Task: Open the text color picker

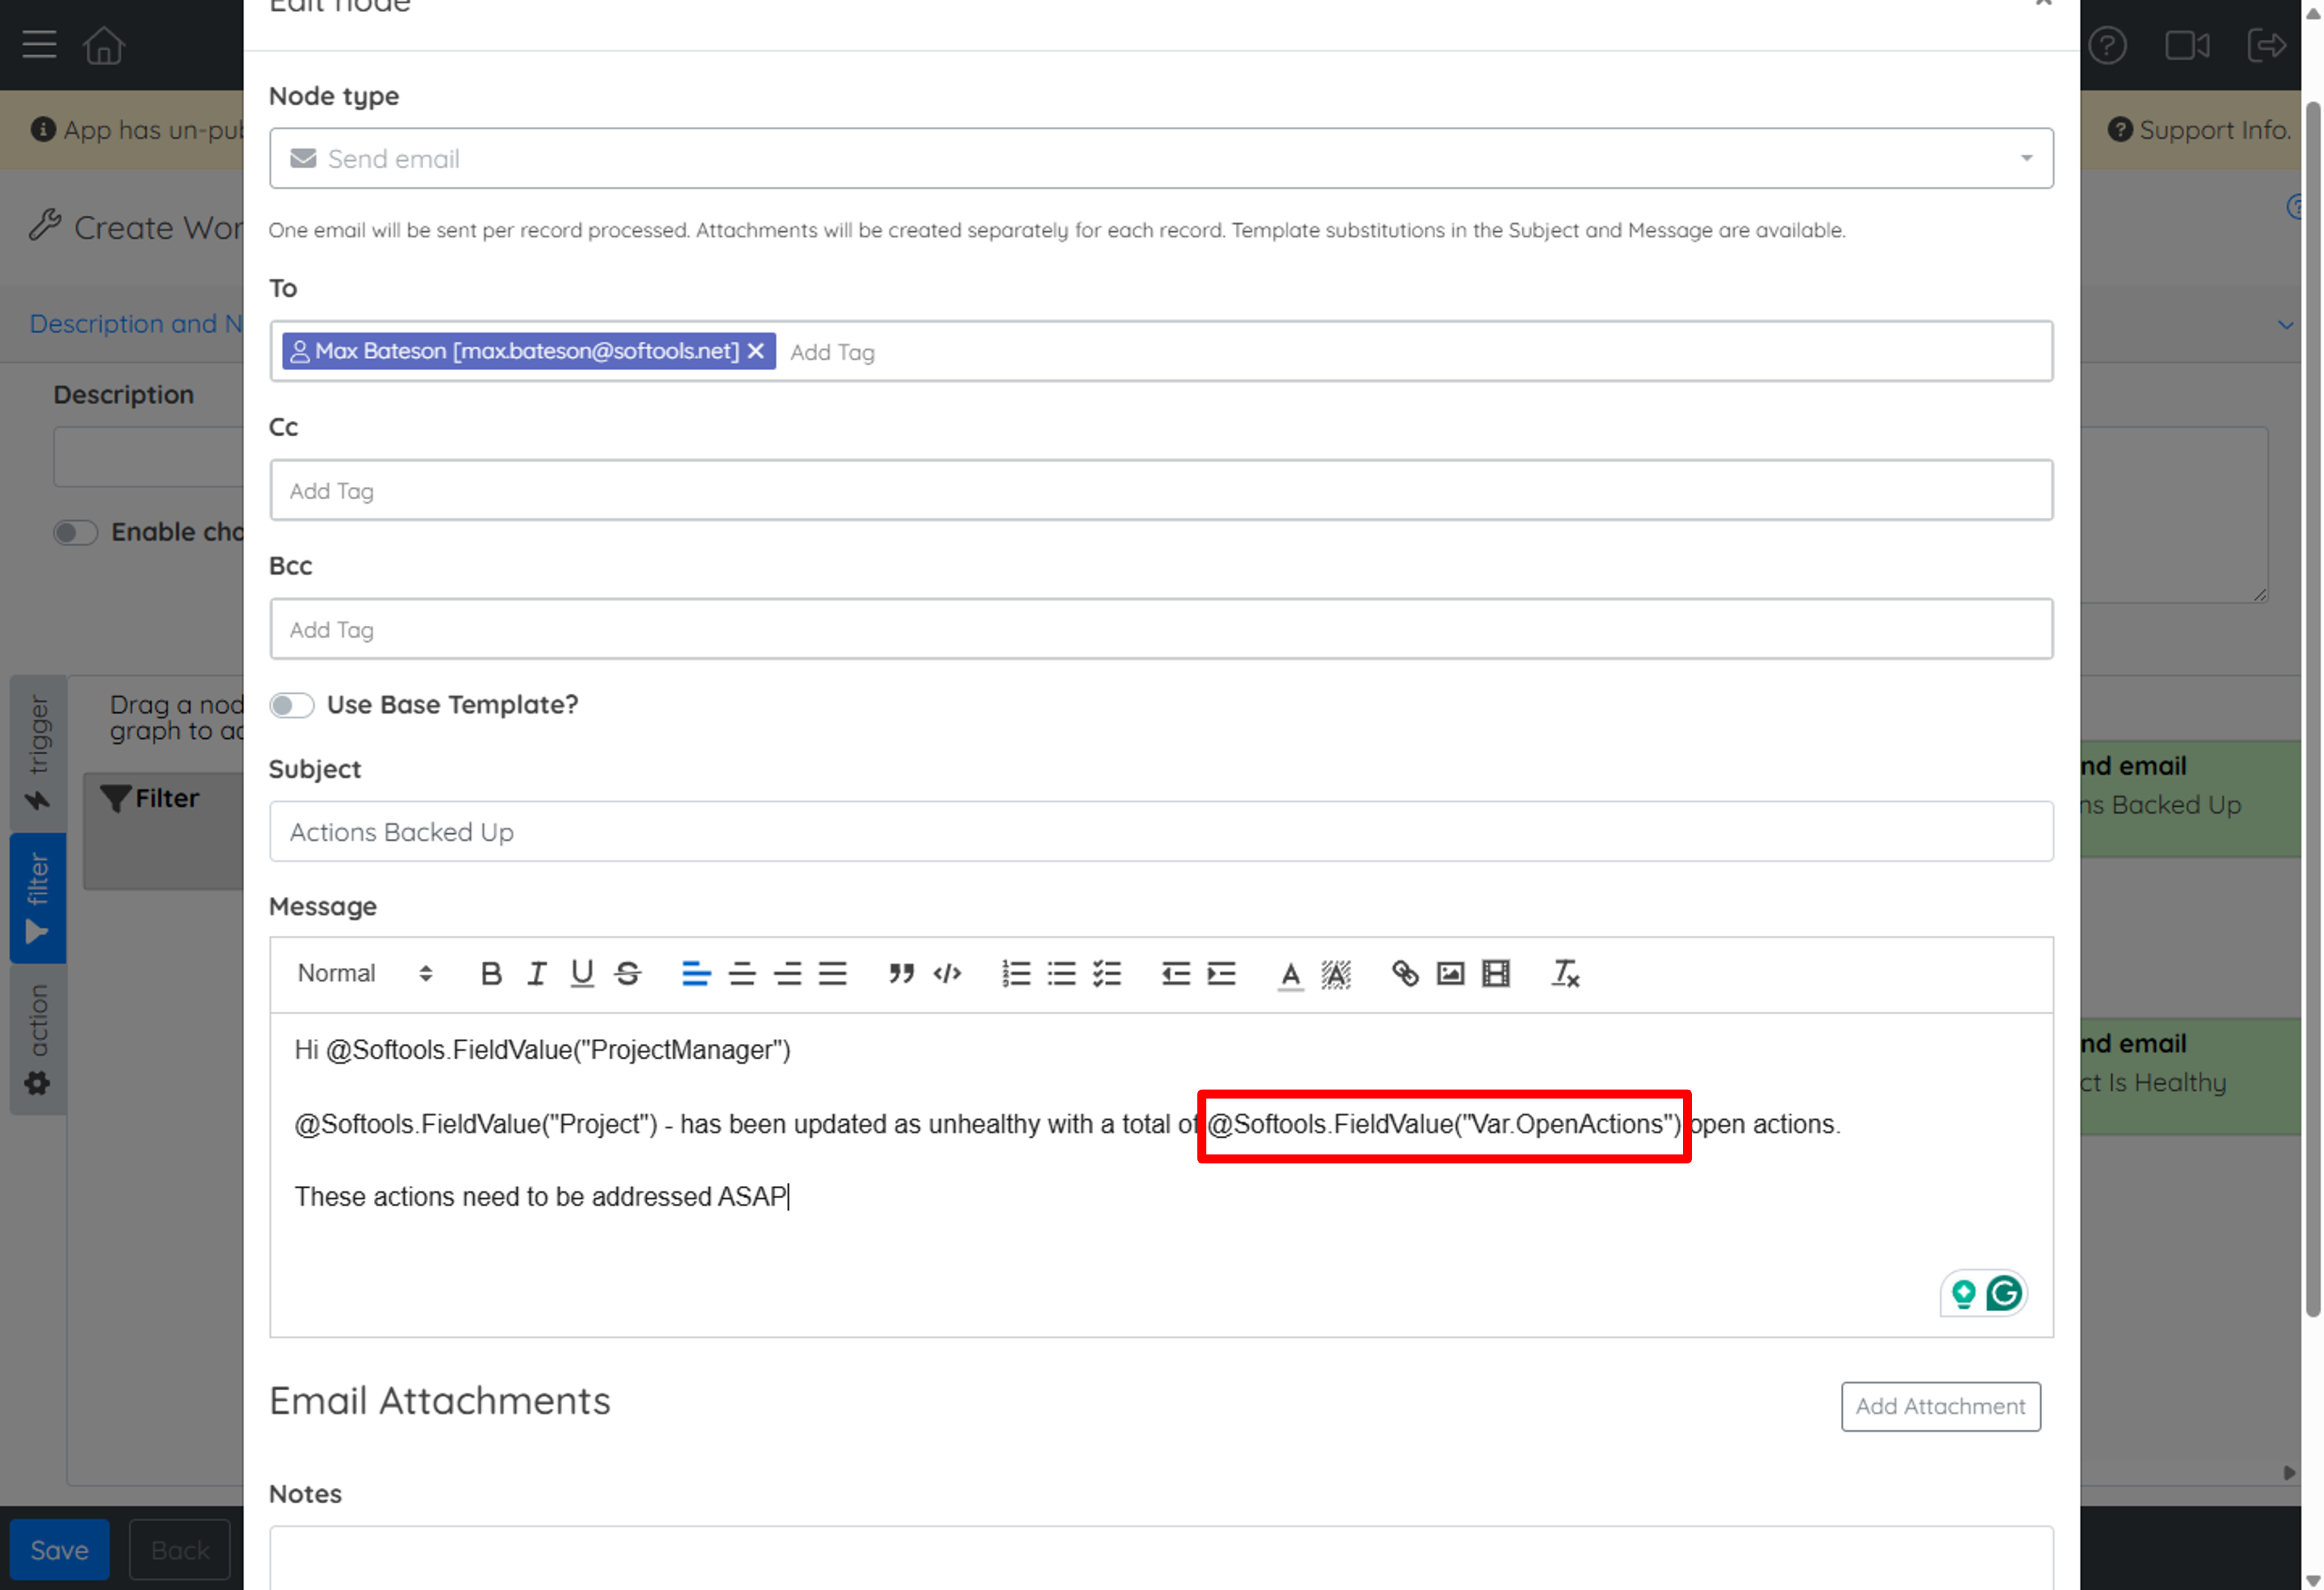Action: coord(1290,974)
